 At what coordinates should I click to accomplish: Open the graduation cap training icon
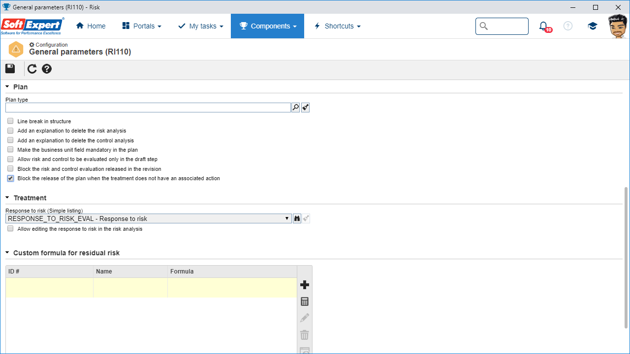(593, 26)
